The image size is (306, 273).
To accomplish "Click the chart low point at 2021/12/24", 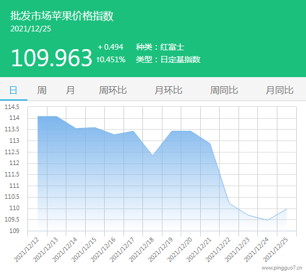I will [x=267, y=220].
